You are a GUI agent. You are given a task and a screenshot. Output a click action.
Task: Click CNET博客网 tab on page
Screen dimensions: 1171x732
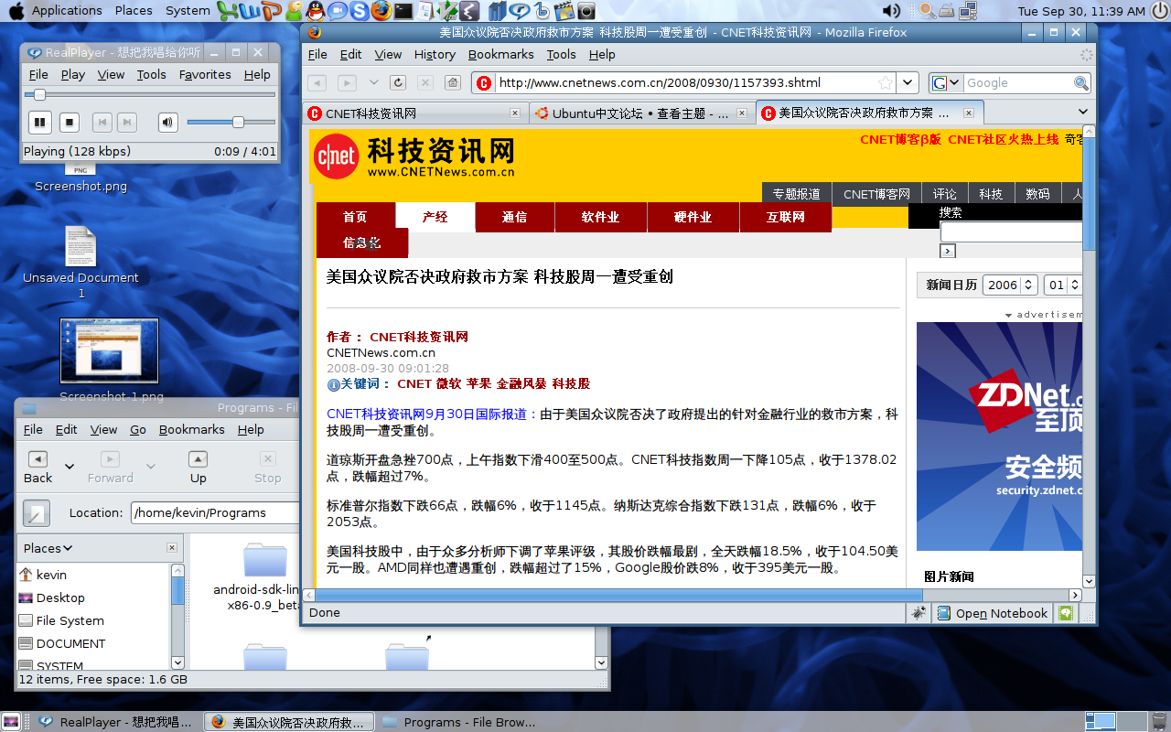coord(877,194)
